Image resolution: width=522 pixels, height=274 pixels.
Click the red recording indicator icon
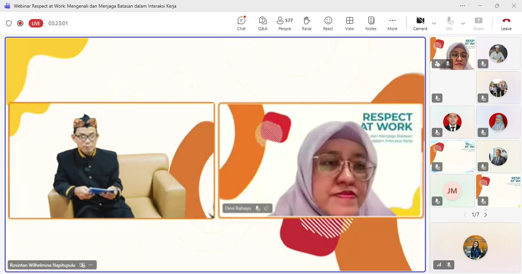click(x=20, y=23)
